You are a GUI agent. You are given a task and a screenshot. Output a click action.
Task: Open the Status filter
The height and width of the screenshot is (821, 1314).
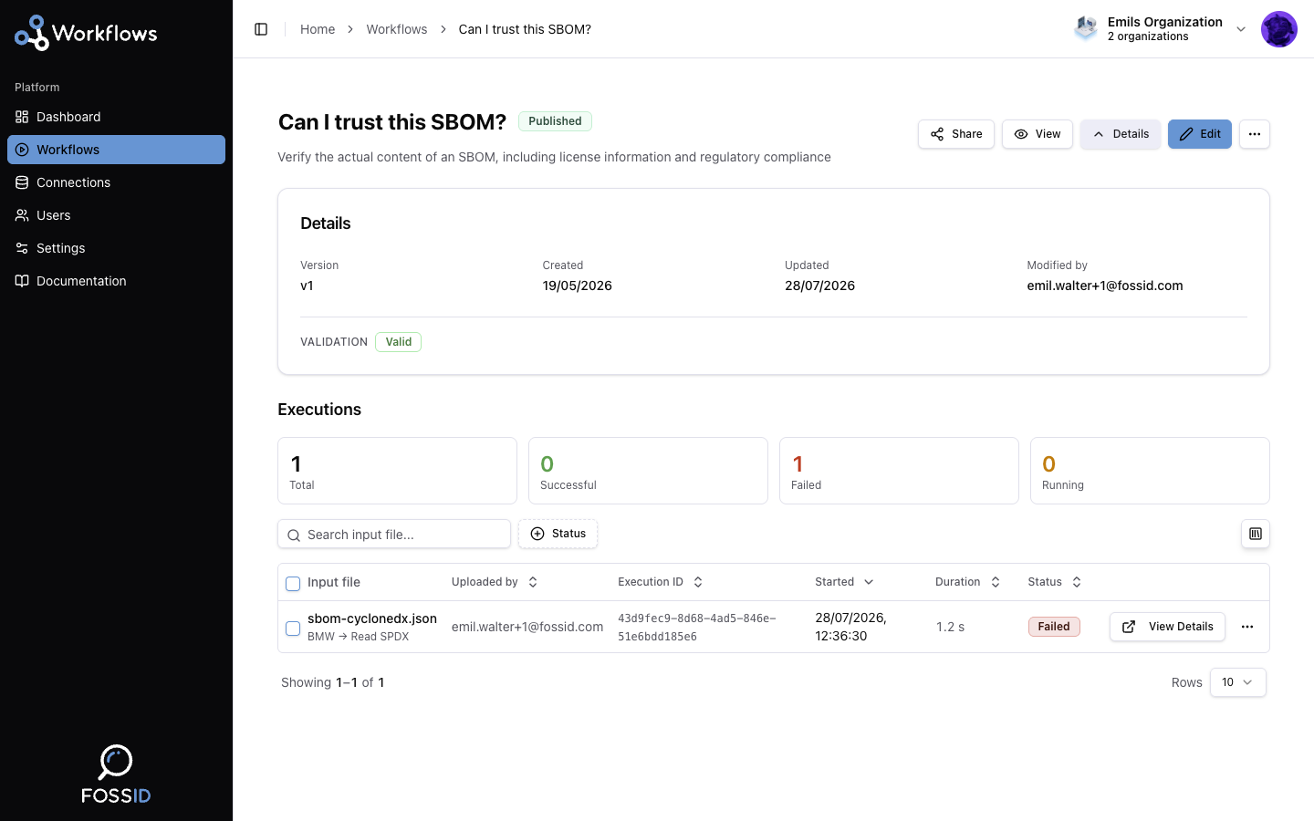[x=558, y=534]
